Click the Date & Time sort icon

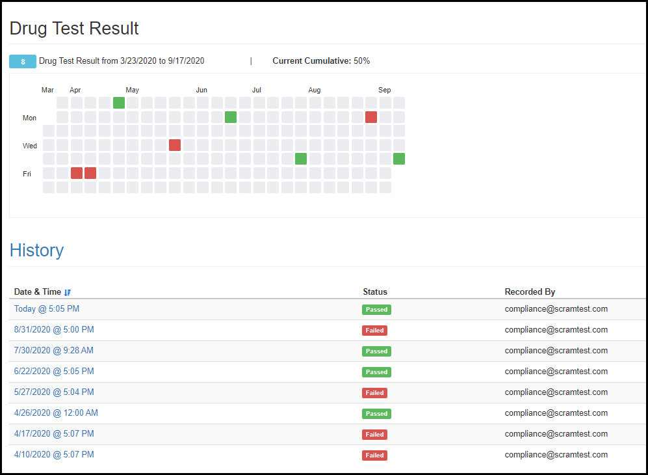point(68,293)
